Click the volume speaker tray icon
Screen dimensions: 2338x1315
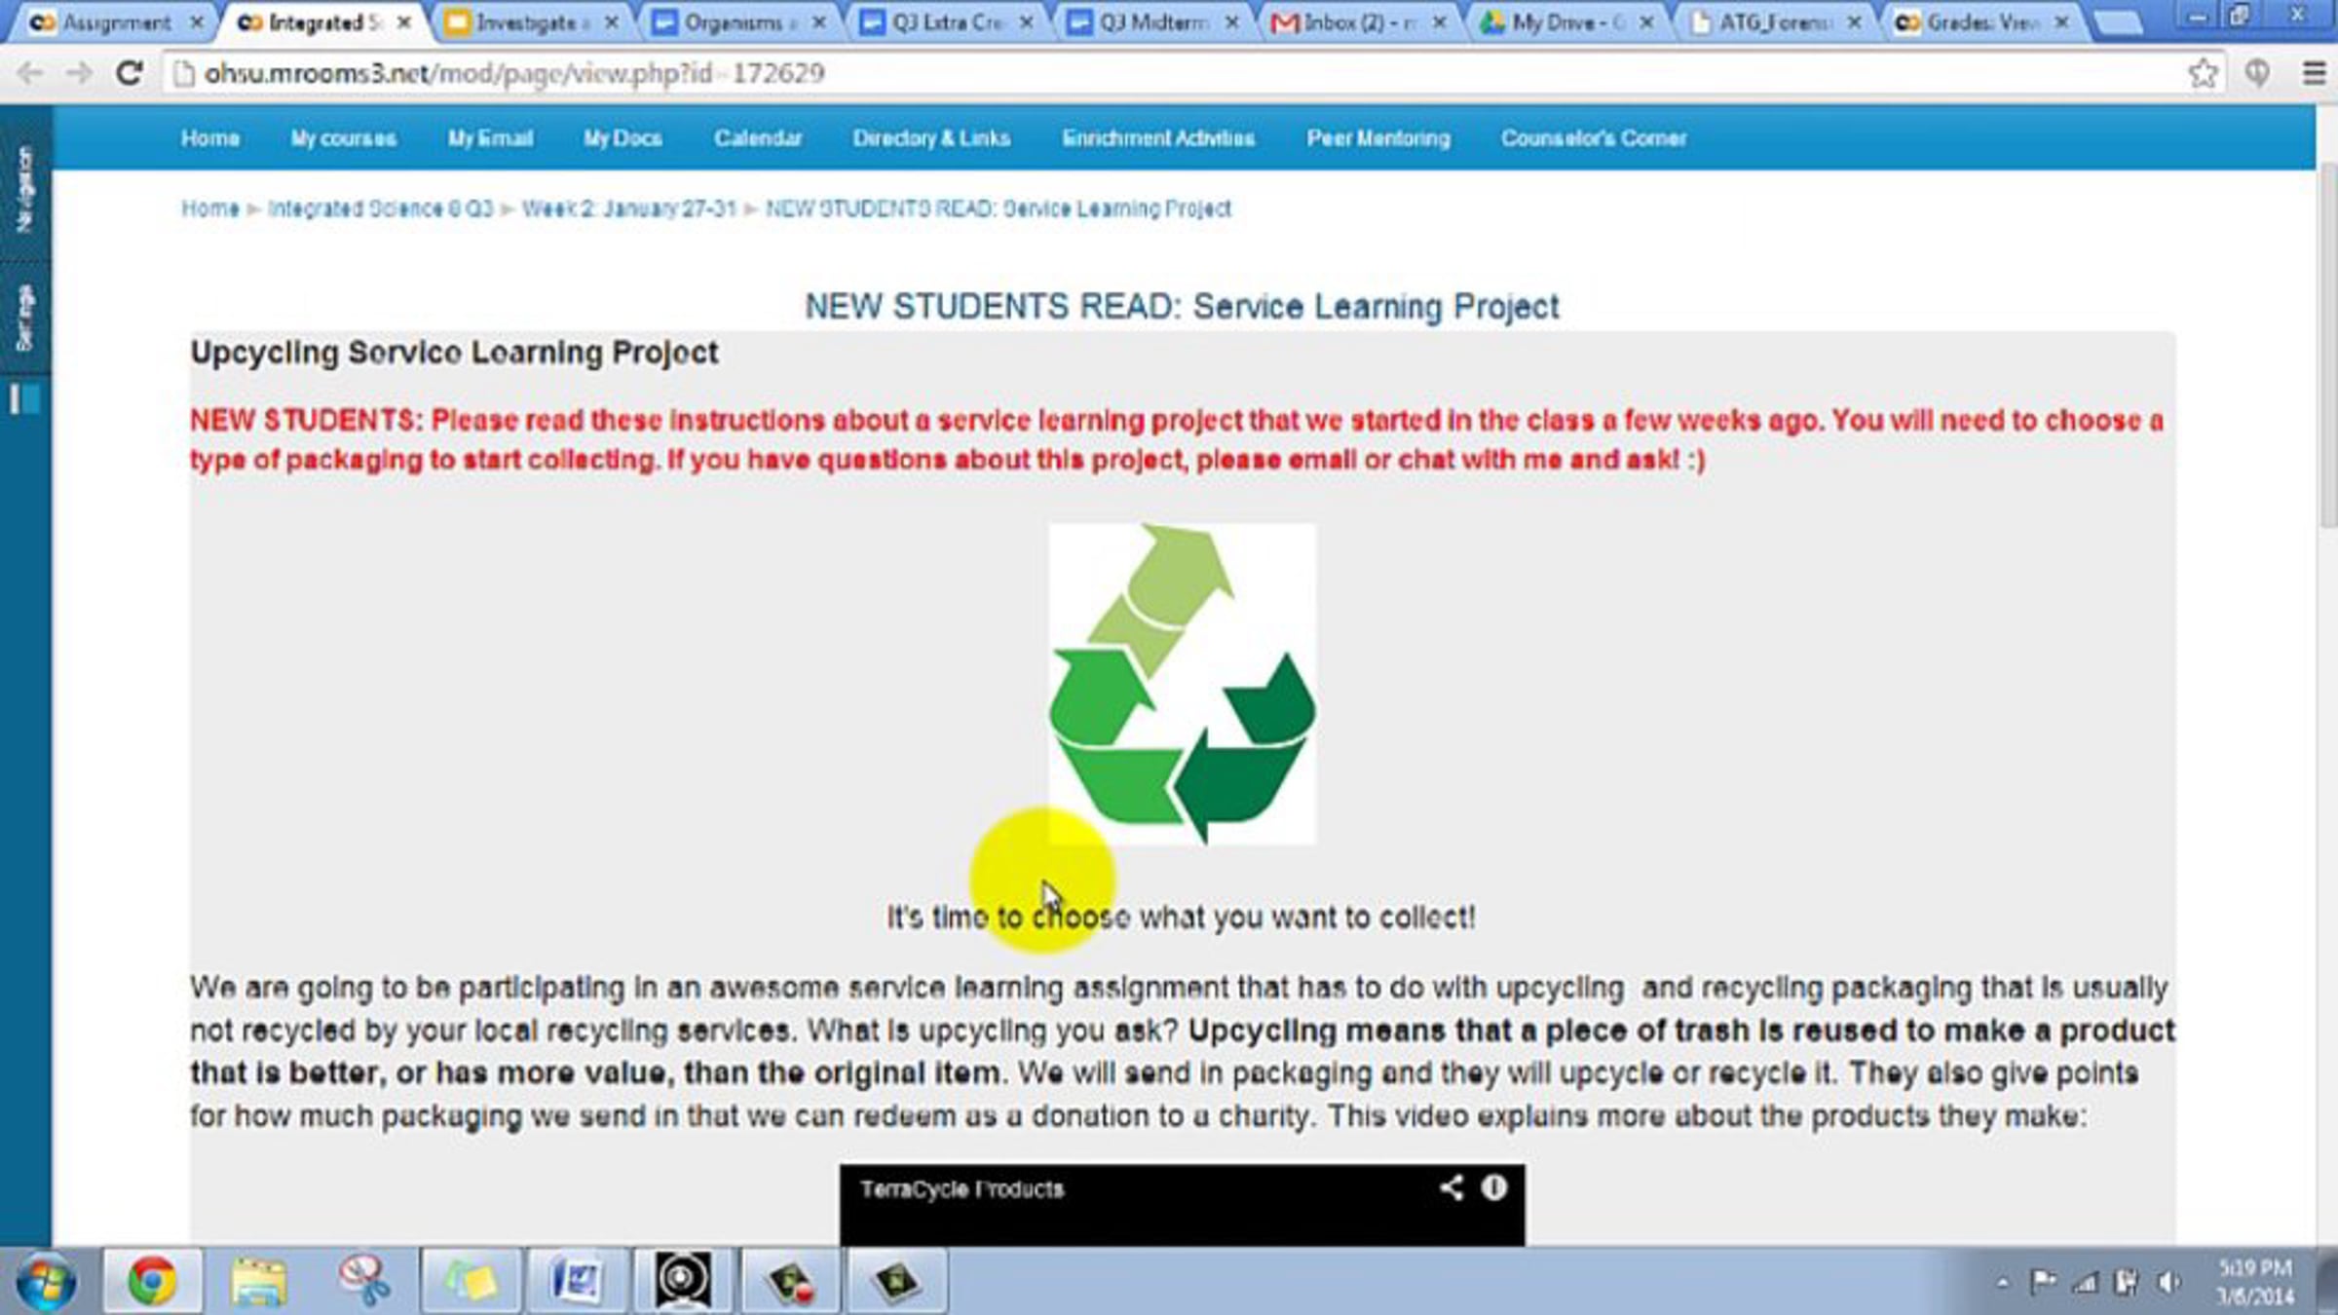(2169, 1282)
